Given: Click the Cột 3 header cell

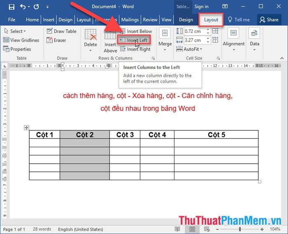Looking at the screenshot, I should click(125, 134).
